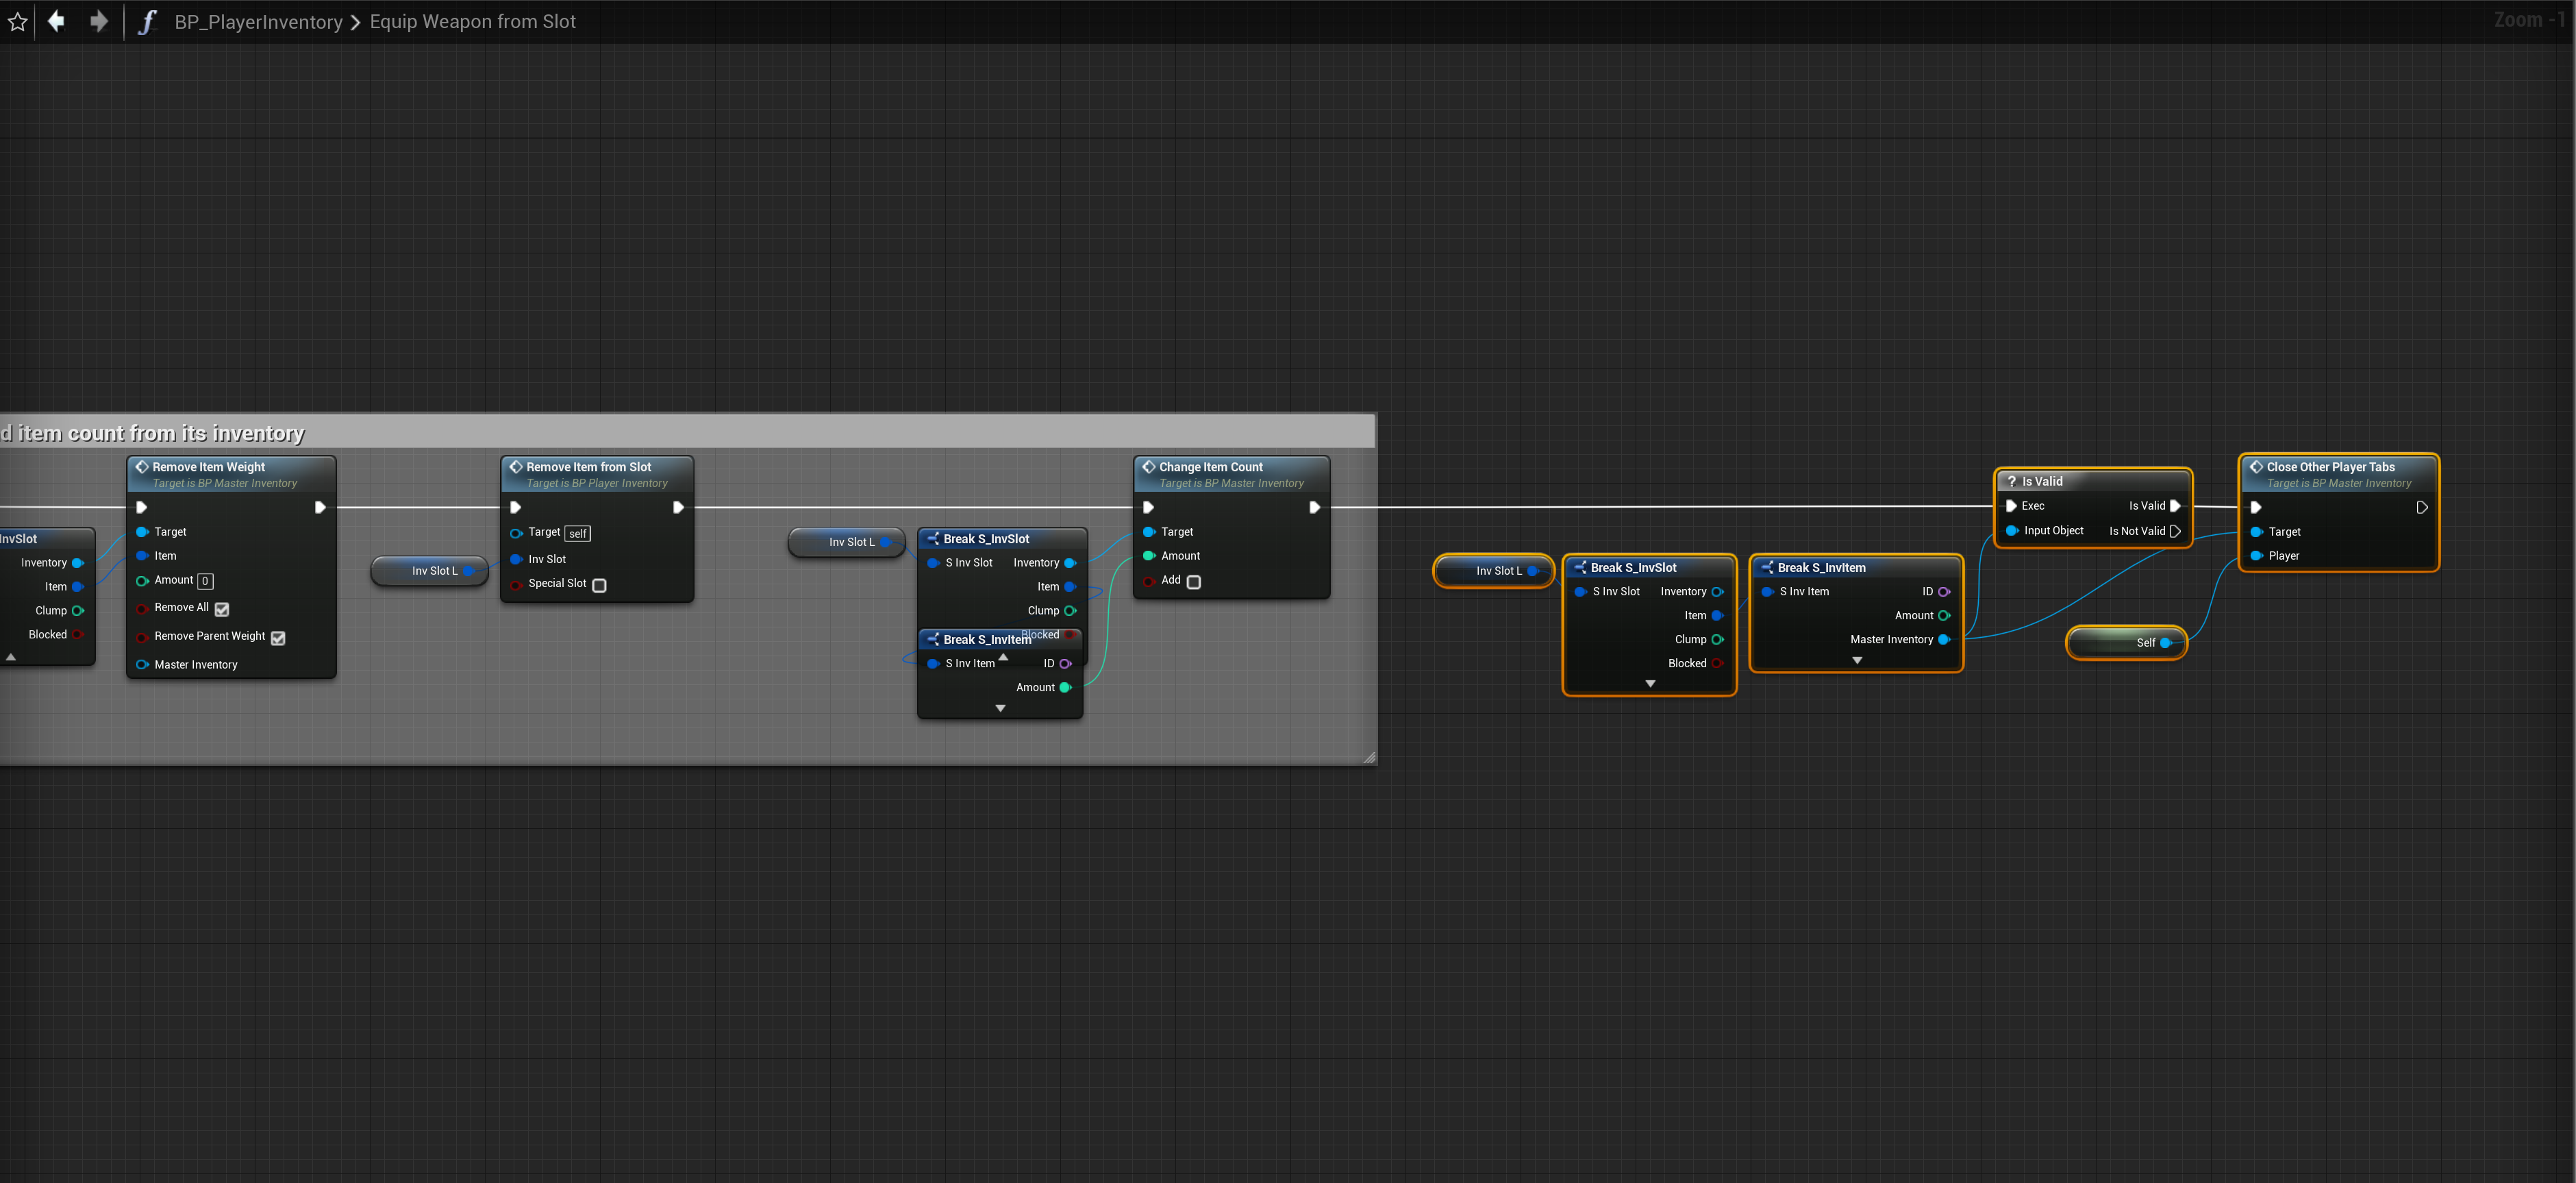This screenshot has height=1183, width=2576.
Task: Open BP_PlayerInventory in the breadcrumb
Action: coord(258,21)
